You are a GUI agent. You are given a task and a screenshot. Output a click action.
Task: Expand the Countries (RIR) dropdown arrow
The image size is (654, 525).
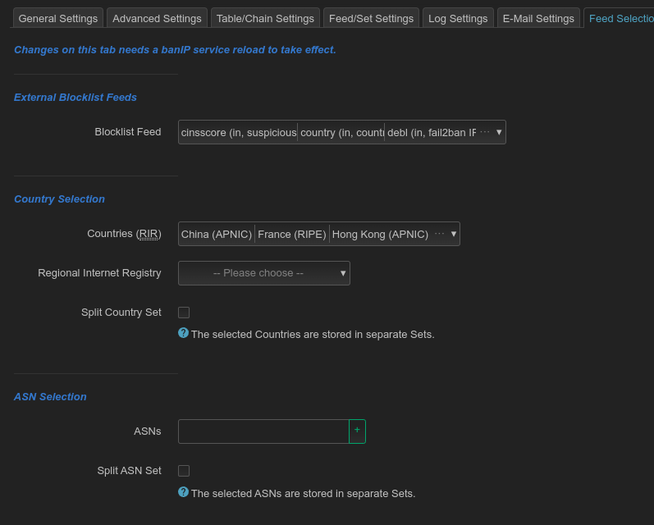pos(454,234)
